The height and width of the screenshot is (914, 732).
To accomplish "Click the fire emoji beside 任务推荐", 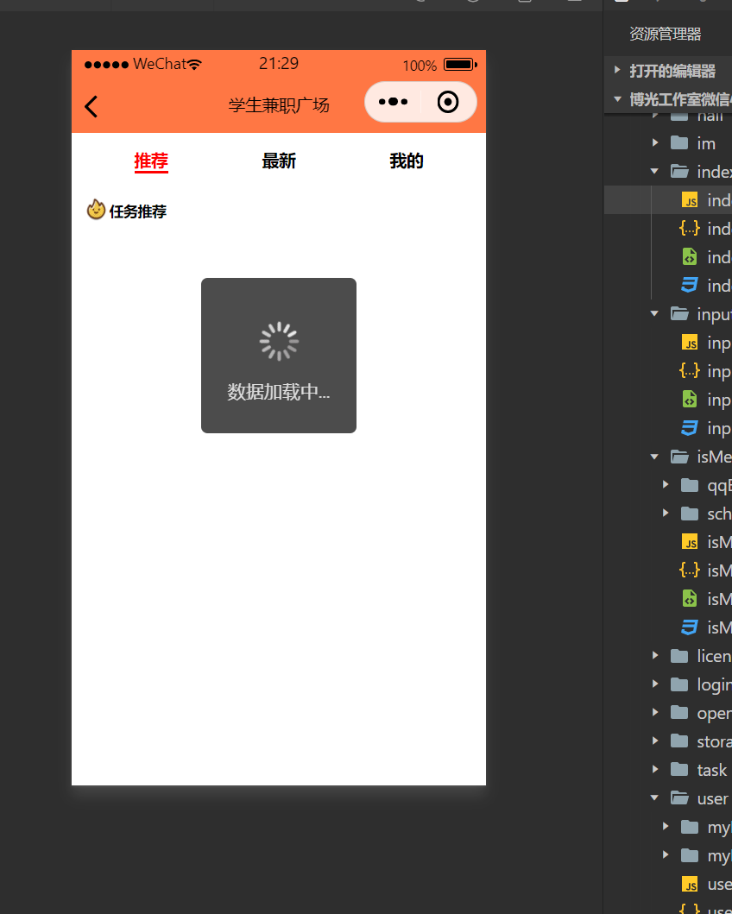I will (x=95, y=209).
